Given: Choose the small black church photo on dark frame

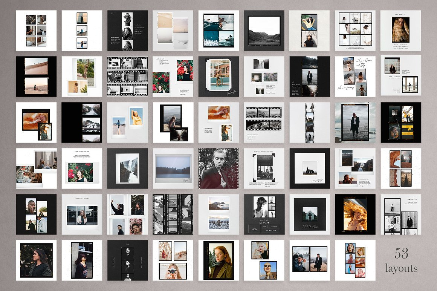Looking at the screenshot, I should [x=310, y=168].
